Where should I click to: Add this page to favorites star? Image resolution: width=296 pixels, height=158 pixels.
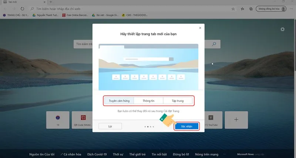233,9
